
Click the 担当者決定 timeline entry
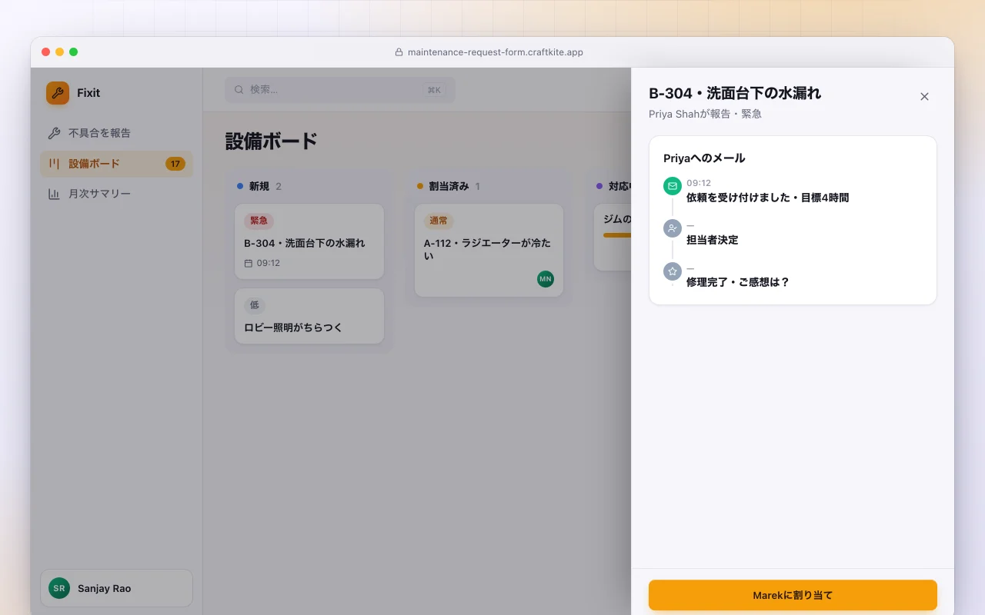pyautogui.click(x=713, y=240)
